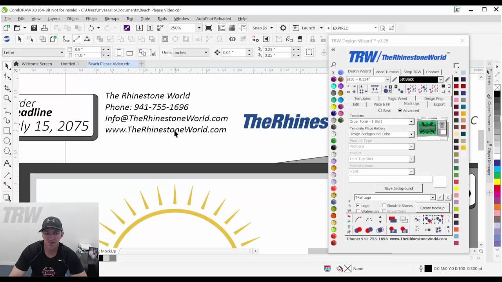Click the MockUp page tab at bottom
The image size is (502, 282).
(108, 251)
